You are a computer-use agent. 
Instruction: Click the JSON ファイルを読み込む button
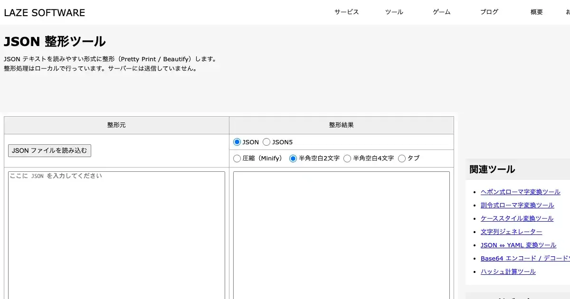click(x=49, y=150)
